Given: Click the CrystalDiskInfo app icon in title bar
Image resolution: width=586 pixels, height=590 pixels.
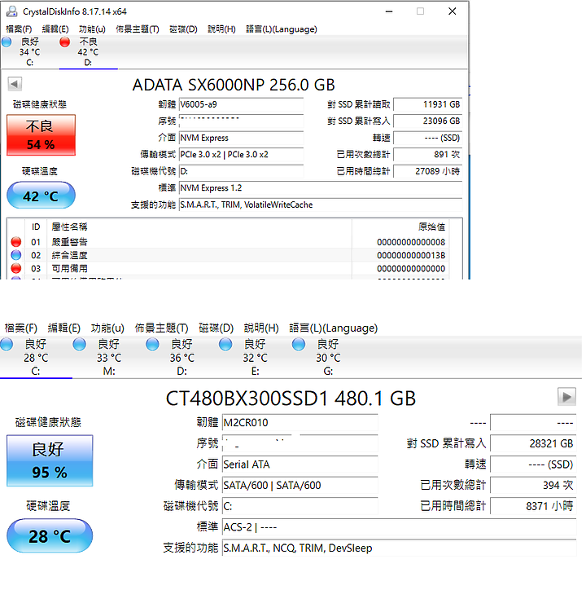Looking at the screenshot, I should tap(11, 11).
